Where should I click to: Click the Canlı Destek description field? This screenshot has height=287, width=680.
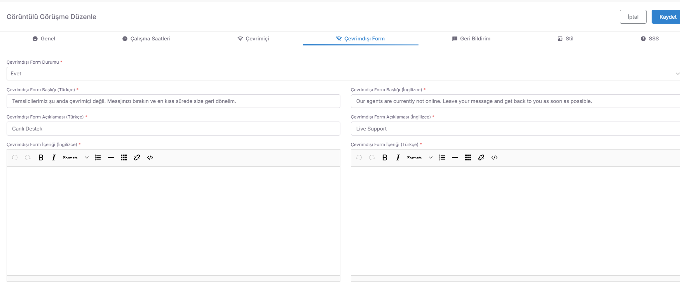click(x=173, y=129)
